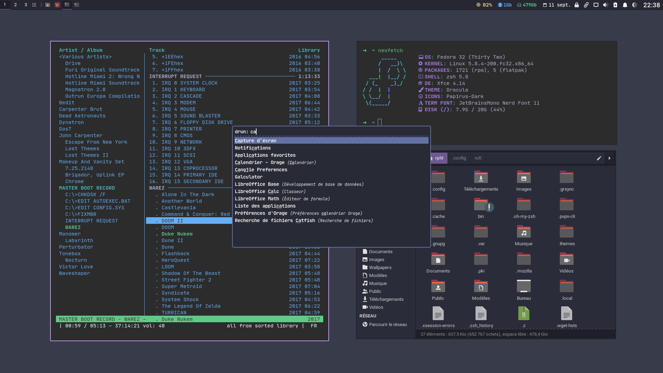Viewport: 663px width, 373px height.
Task: Click the volume icon in the system tray
Action: (606, 5)
